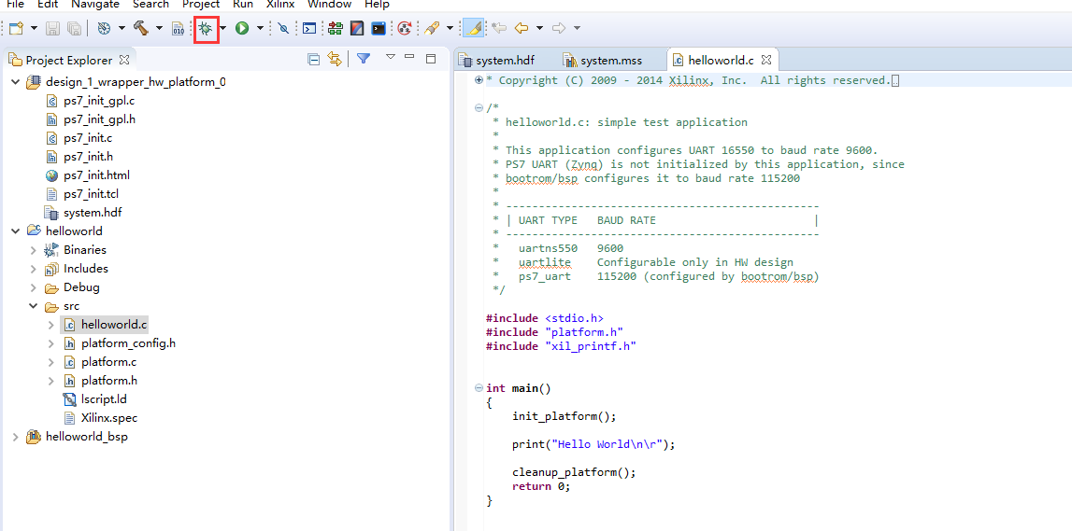Click the build configuration gauge icon

[104, 28]
